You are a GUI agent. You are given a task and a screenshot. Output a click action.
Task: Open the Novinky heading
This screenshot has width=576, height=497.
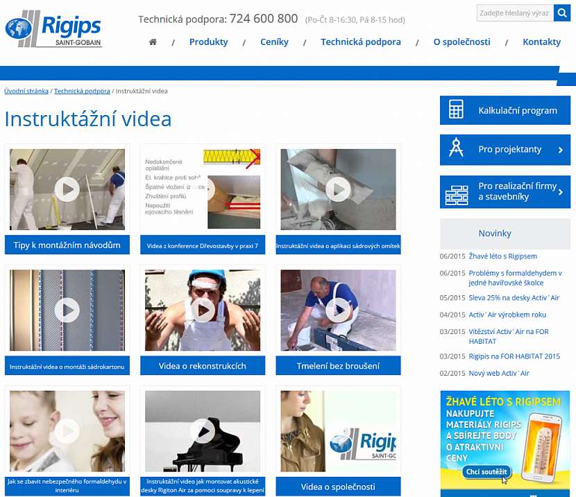pos(494,234)
